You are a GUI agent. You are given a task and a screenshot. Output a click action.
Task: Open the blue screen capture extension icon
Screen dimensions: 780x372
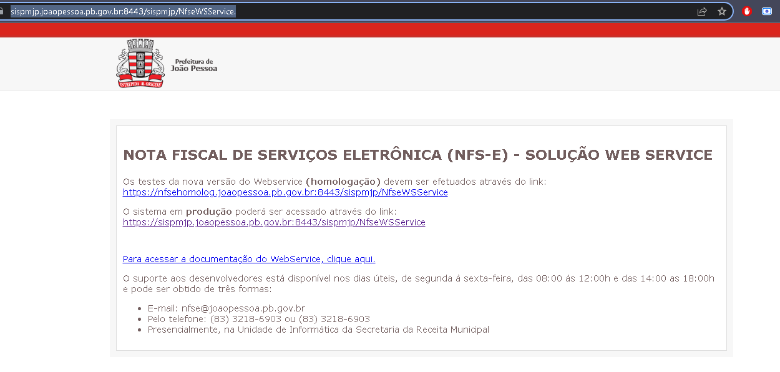pos(767,11)
